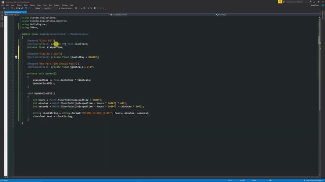Click the 'int minutes' line
This screenshot has height=182, width=325.
click(80, 103)
